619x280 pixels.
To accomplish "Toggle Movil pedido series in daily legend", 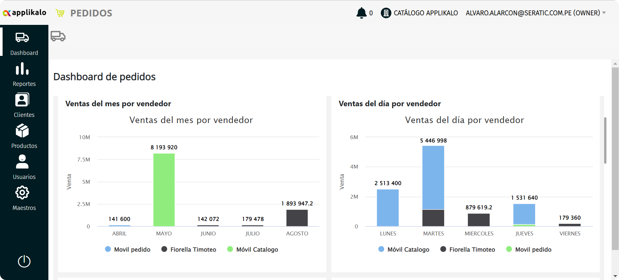I will [529, 249].
